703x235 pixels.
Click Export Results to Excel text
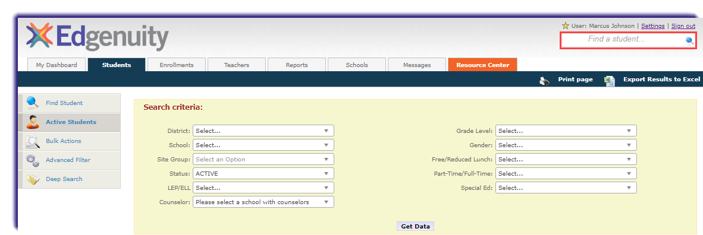point(661,80)
